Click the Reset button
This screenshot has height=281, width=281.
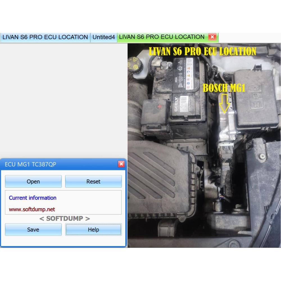pyautogui.click(x=93, y=182)
